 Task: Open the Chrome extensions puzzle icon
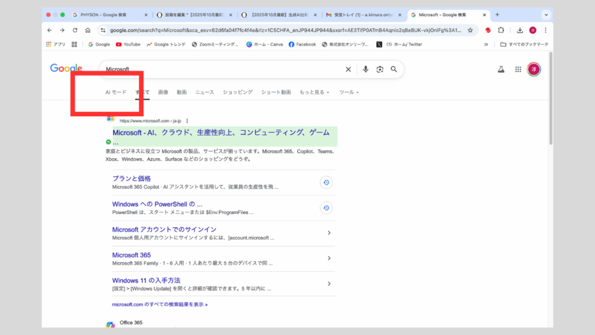point(501,30)
